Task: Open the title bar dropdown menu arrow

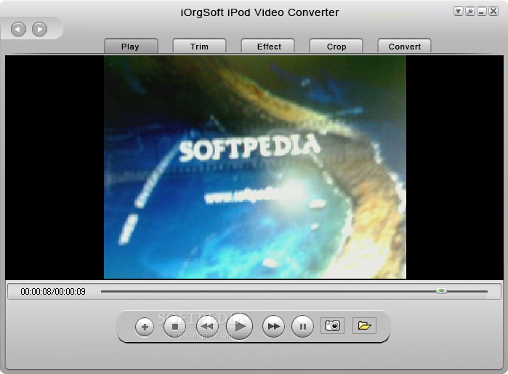Action: point(458,12)
